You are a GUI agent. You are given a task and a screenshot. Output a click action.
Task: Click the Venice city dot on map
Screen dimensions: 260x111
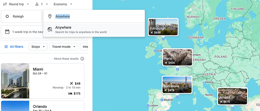(203, 82)
